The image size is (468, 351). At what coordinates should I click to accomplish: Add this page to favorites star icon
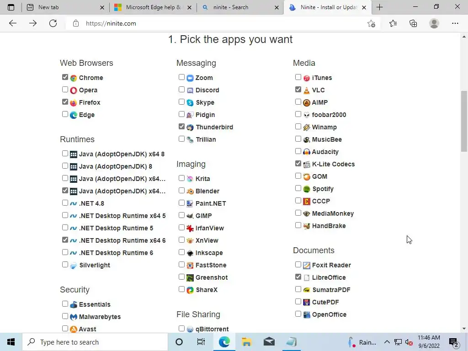pyautogui.click(x=371, y=24)
